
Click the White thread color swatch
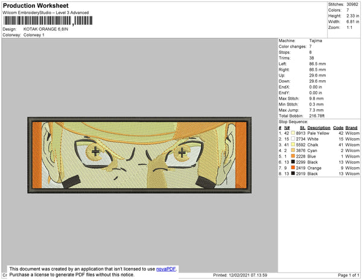click(293, 139)
